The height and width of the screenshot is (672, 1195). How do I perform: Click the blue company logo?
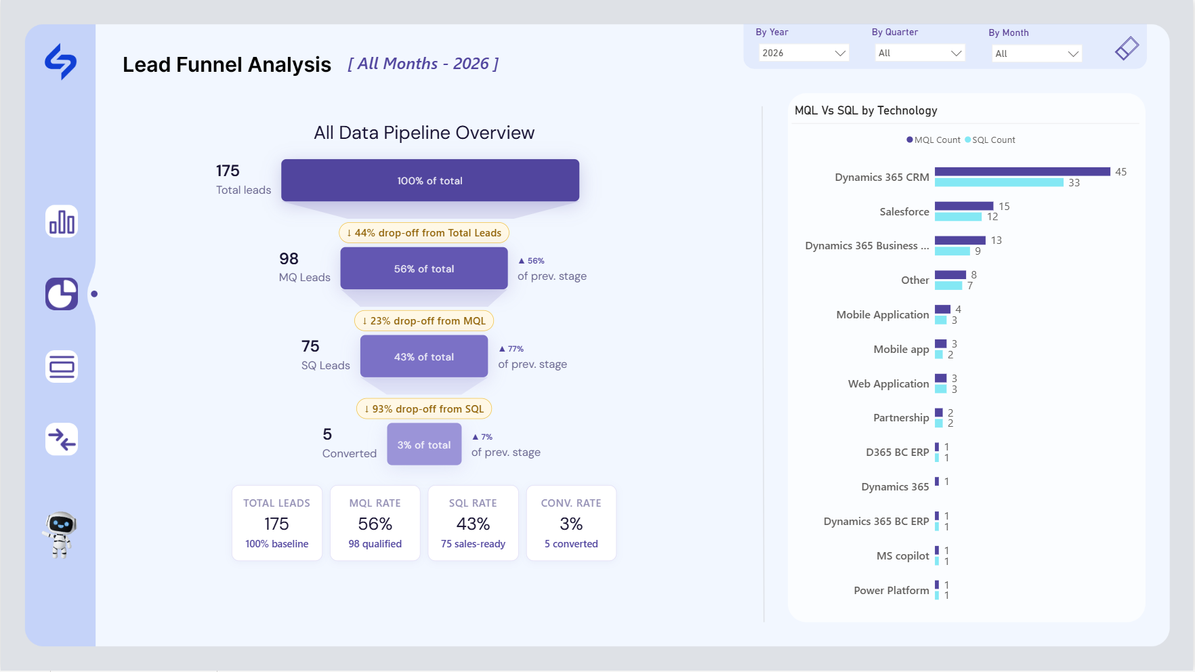pos(61,62)
